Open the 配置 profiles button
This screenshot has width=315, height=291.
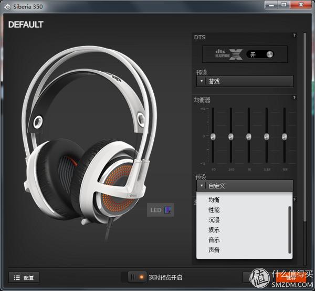[24, 277]
